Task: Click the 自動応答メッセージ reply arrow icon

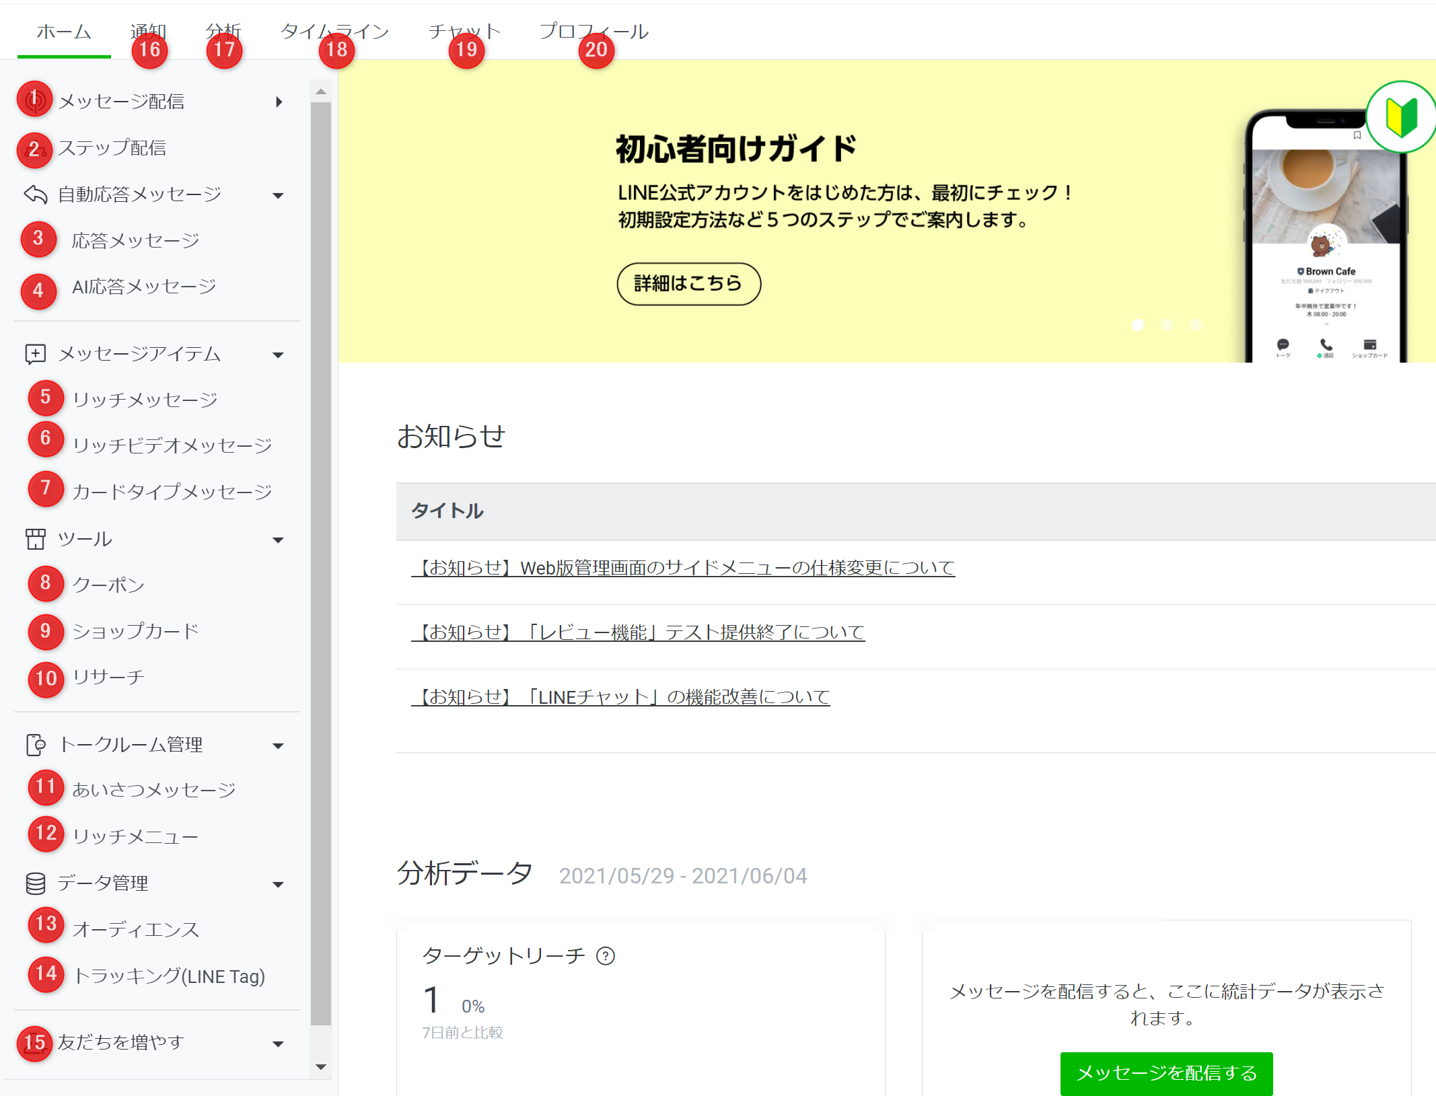Action: tap(36, 195)
